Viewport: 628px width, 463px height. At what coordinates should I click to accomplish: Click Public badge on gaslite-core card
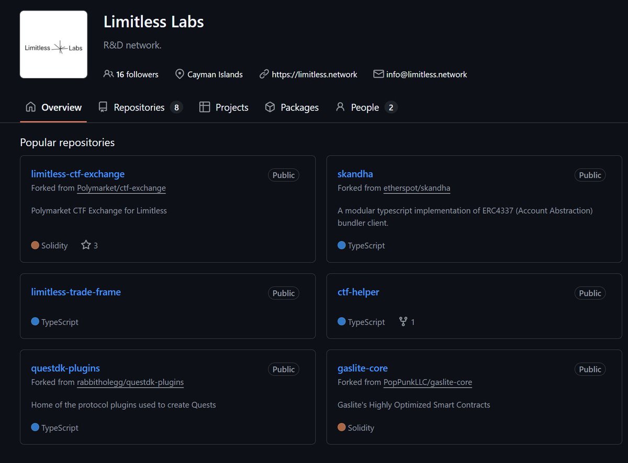tap(590, 369)
